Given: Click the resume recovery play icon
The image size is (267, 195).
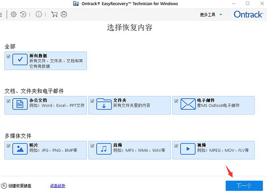Looking at the screenshot, I should click(x=23, y=14).
